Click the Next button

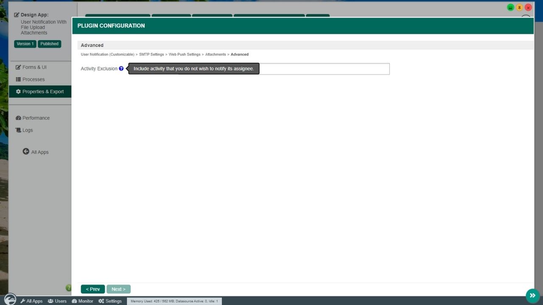[x=118, y=289]
